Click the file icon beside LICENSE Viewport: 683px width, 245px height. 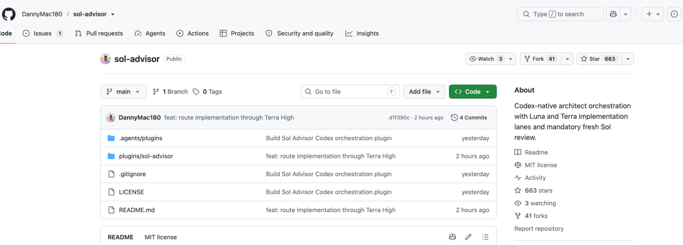(x=111, y=192)
